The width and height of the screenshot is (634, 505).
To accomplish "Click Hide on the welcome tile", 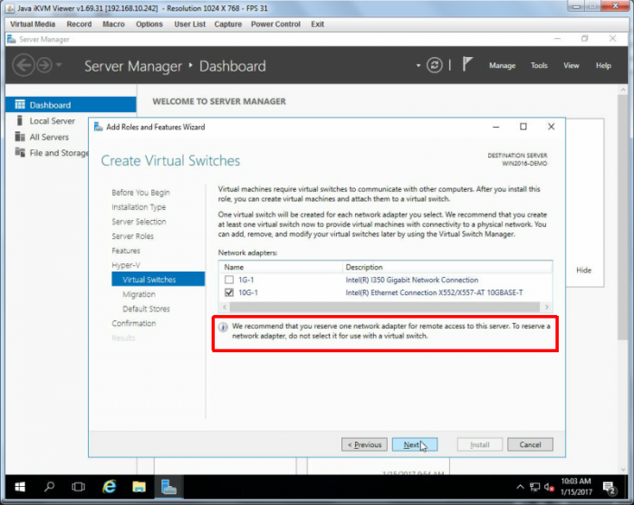I will (583, 271).
